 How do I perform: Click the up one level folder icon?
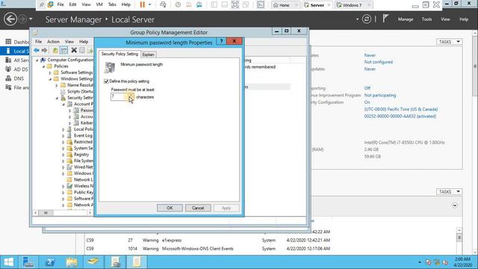[55, 50]
